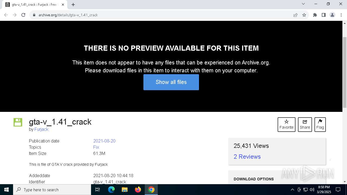The width and height of the screenshot is (347, 195).
Task: Click the Item Size 61.3M value
Action: coord(99,153)
